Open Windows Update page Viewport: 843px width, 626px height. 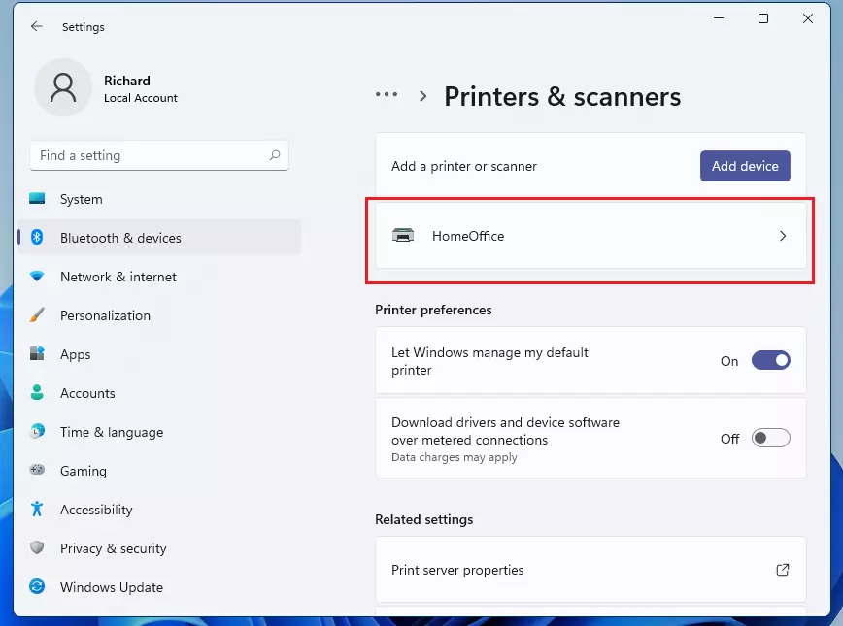(159, 587)
